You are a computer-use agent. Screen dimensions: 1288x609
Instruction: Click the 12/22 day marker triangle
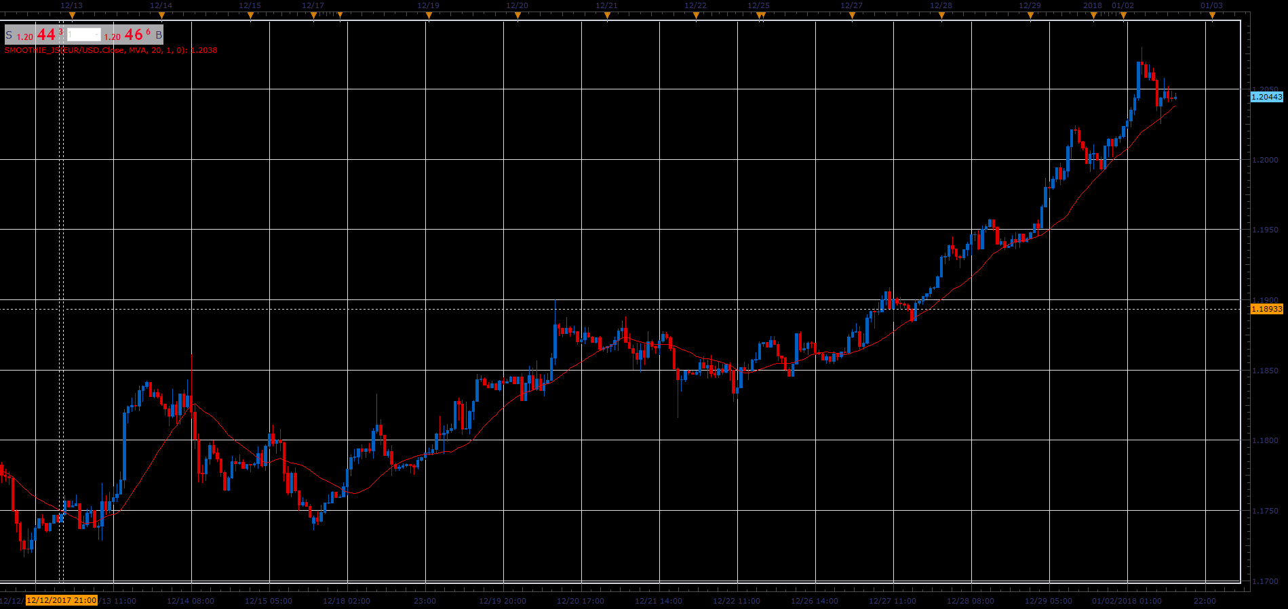pos(696,16)
